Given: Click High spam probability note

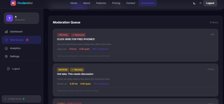Looking at the screenshot, I should (84, 56).
